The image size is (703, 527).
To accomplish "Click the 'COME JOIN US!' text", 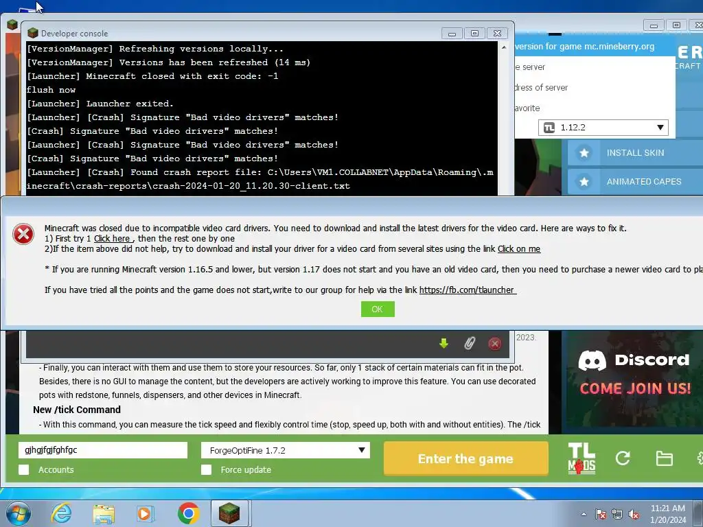I will 635,388.
